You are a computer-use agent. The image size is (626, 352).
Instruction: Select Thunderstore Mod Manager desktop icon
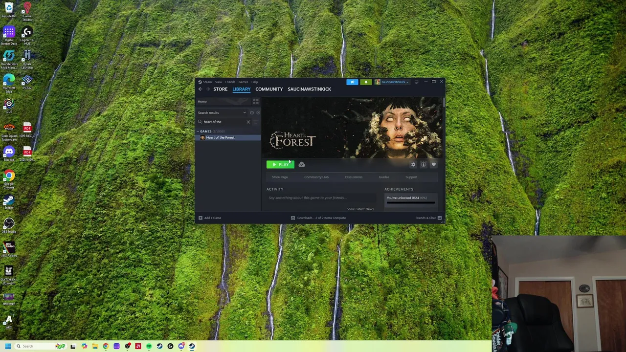9,60
